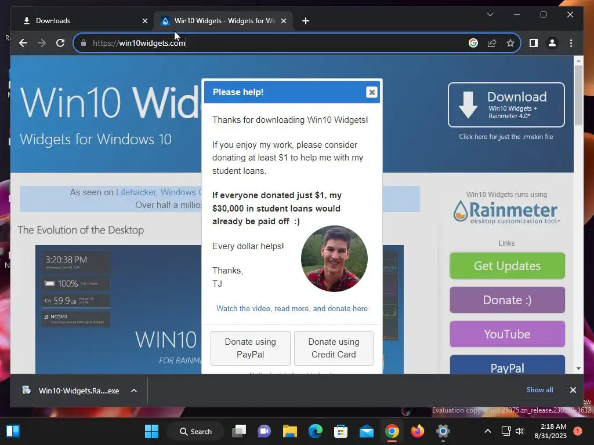This screenshot has height=445, width=594.
Task: Click the network icon in system tray
Action: pyautogui.click(x=506, y=431)
